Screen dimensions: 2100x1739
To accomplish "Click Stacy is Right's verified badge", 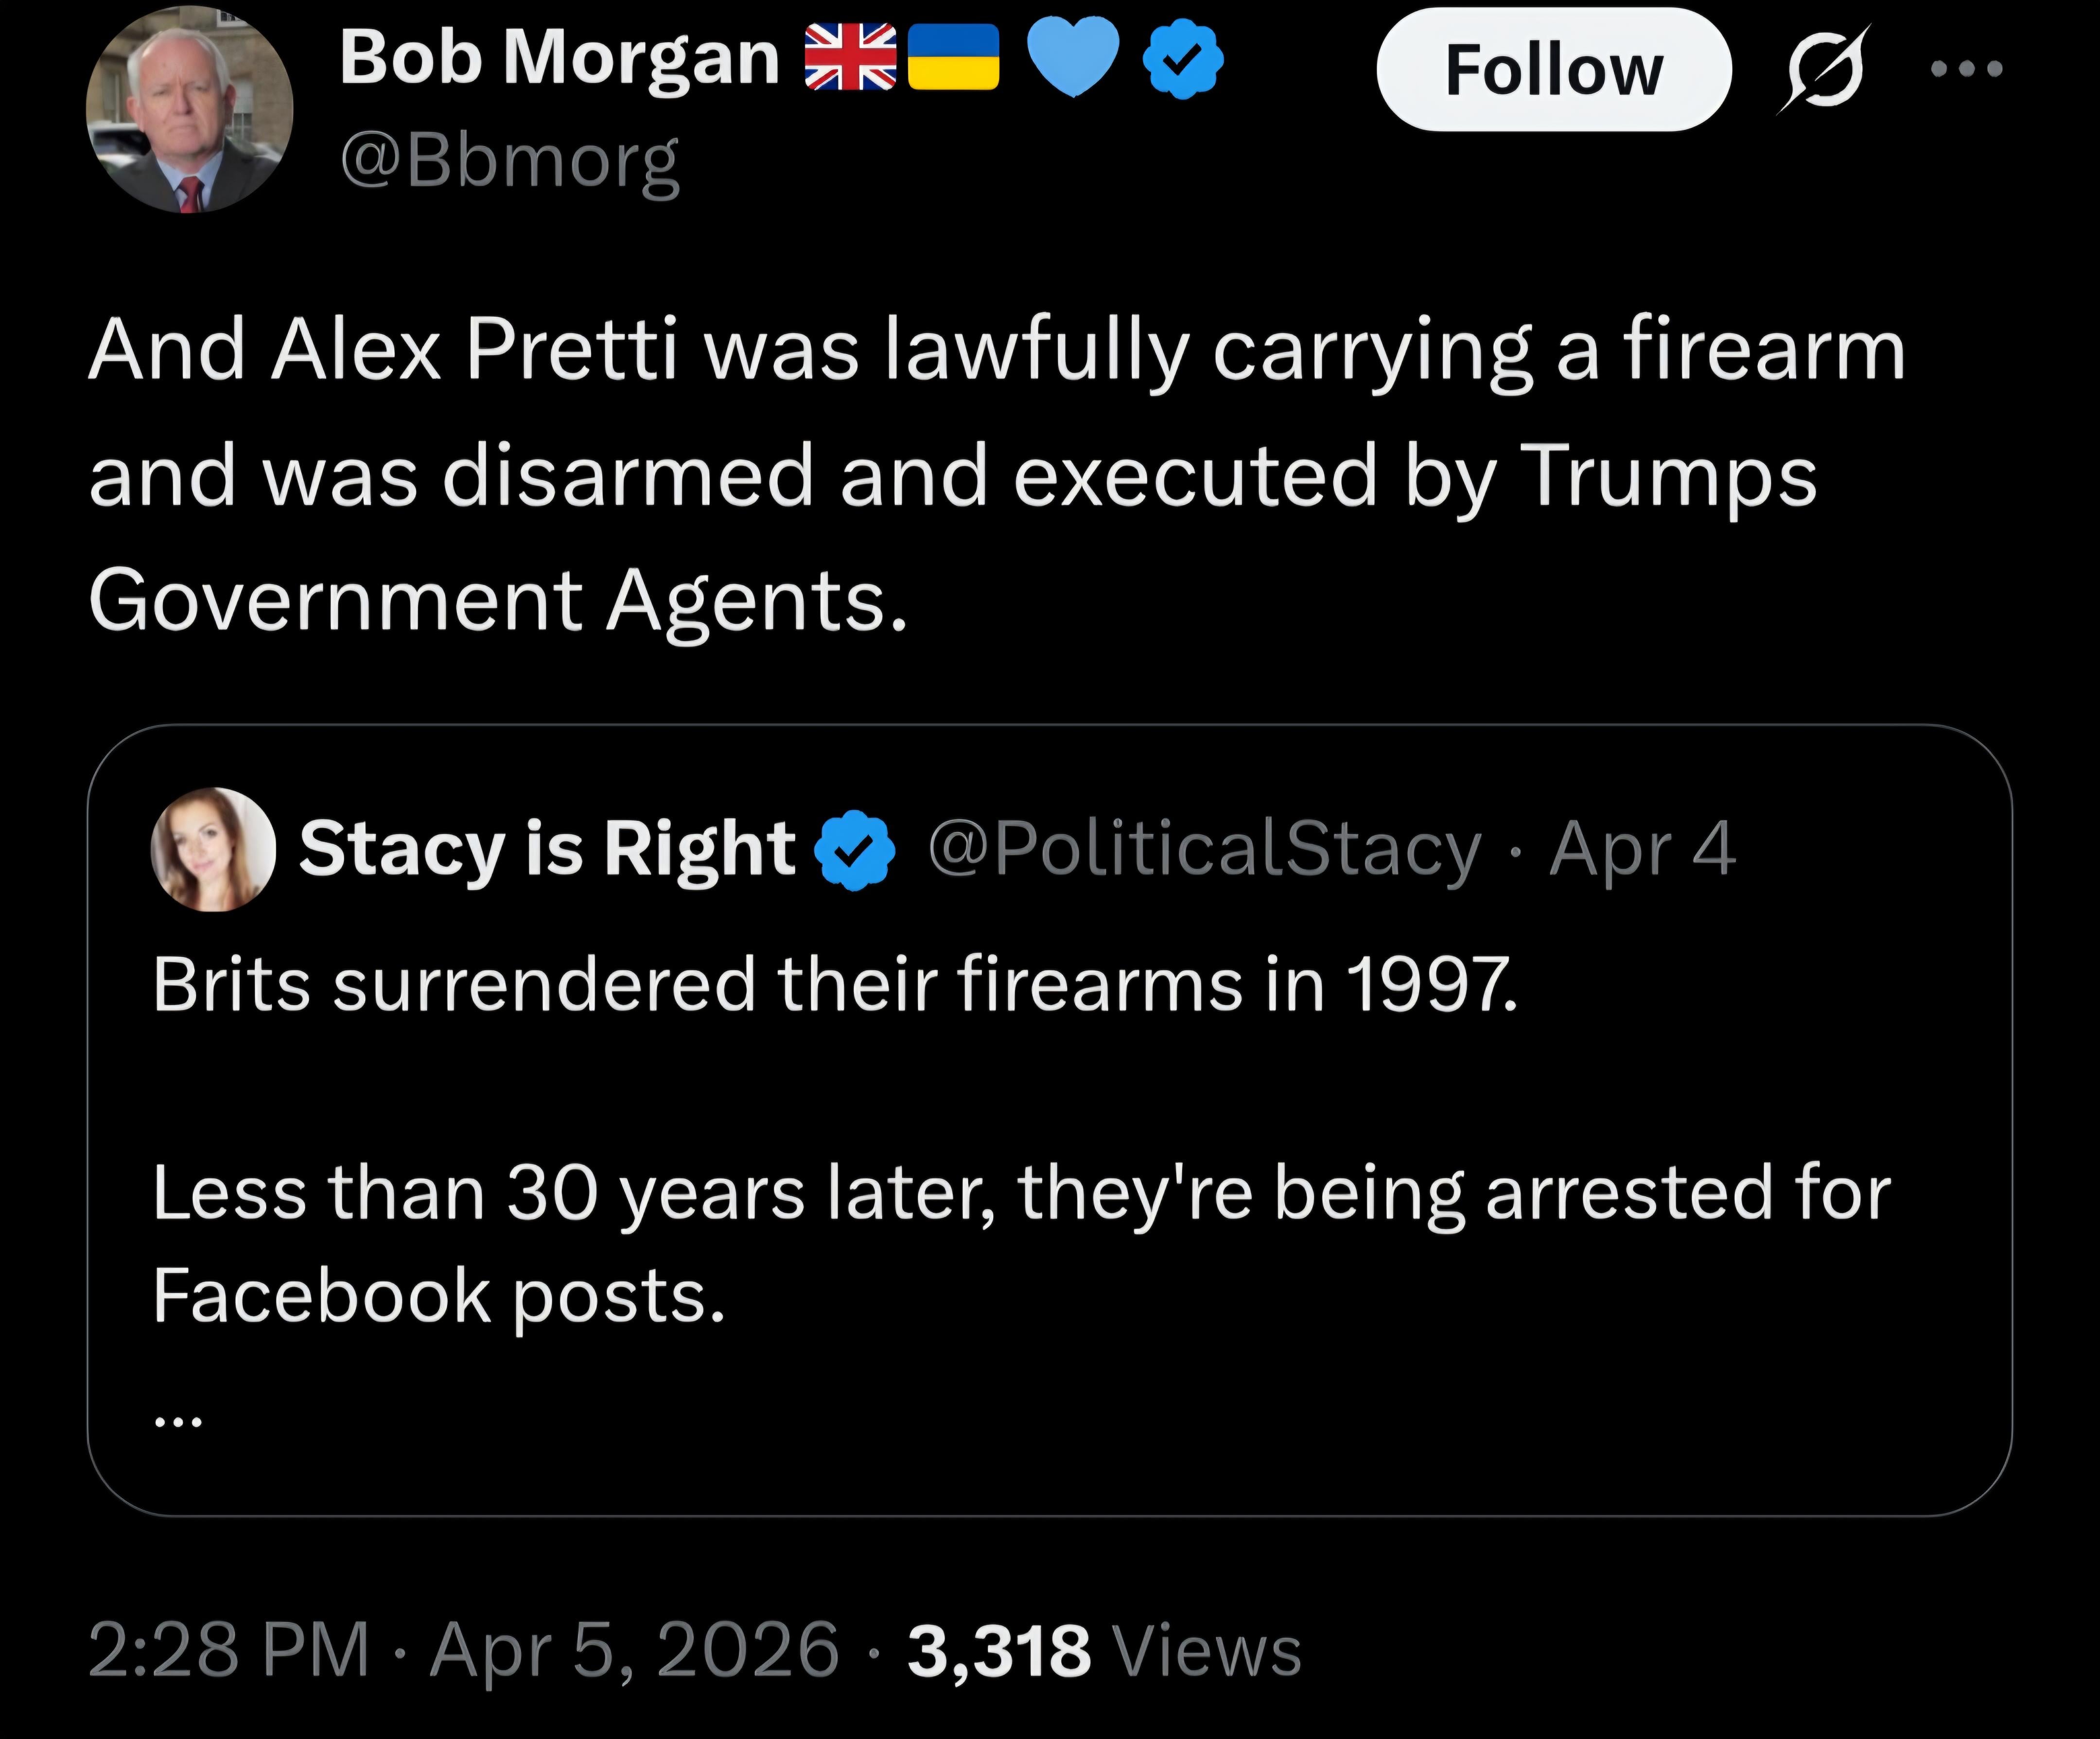I will pos(854,851).
